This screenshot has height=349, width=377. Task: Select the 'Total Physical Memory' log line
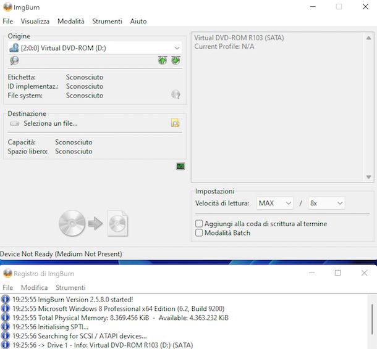[x=121, y=318]
